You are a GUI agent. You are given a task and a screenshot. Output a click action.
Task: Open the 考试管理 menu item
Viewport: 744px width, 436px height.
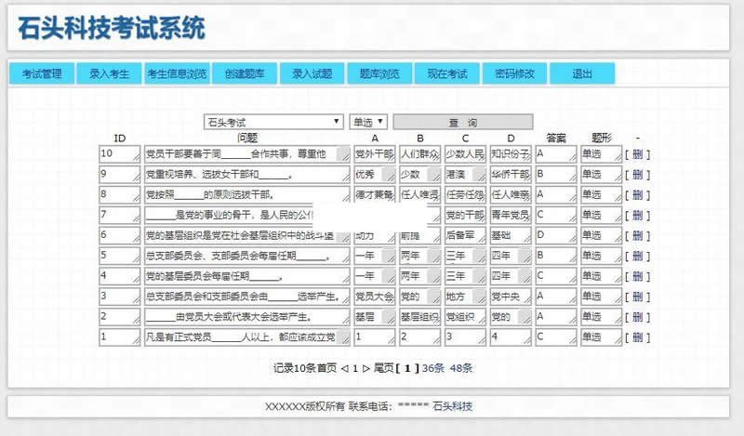(x=42, y=73)
